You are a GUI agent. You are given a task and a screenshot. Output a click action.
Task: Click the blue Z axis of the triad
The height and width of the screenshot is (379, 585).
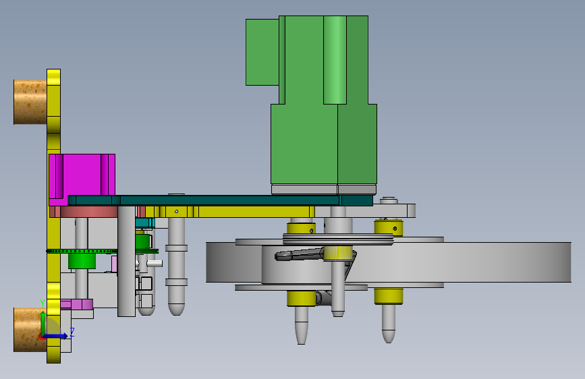(x=56, y=336)
